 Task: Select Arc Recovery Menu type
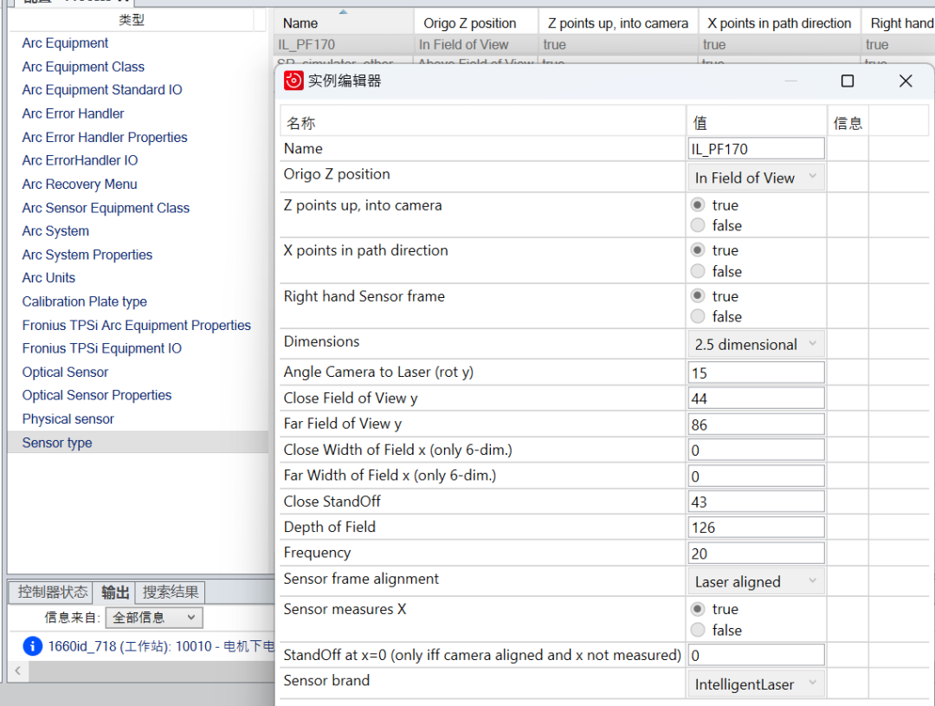click(x=80, y=185)
